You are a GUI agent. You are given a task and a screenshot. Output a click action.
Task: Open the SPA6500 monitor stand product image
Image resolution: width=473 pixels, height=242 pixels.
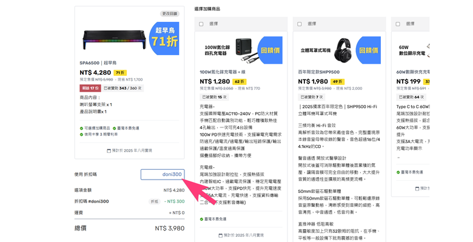click(x=115, y=40)
